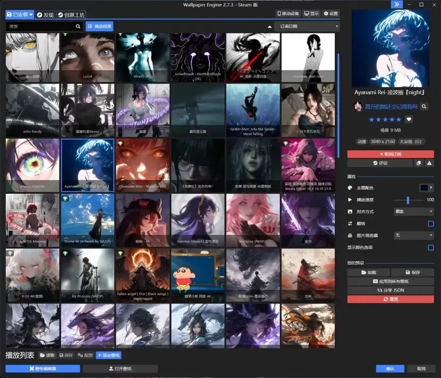
Task: Open 设置 gear settings
Action: coord(331,13)
